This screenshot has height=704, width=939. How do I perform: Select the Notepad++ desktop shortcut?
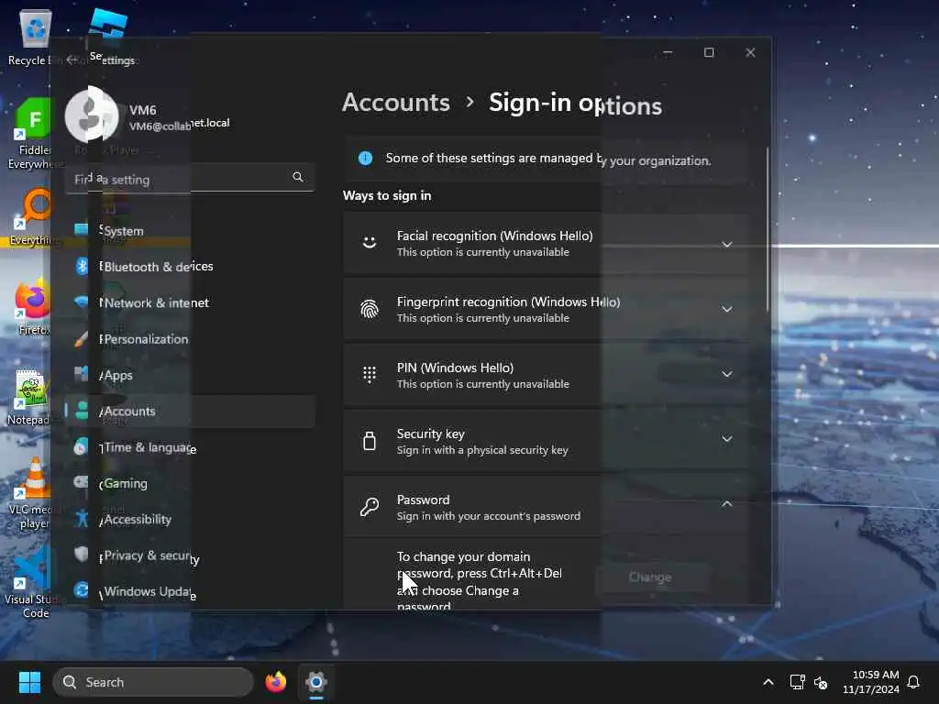tap(31, 398)
